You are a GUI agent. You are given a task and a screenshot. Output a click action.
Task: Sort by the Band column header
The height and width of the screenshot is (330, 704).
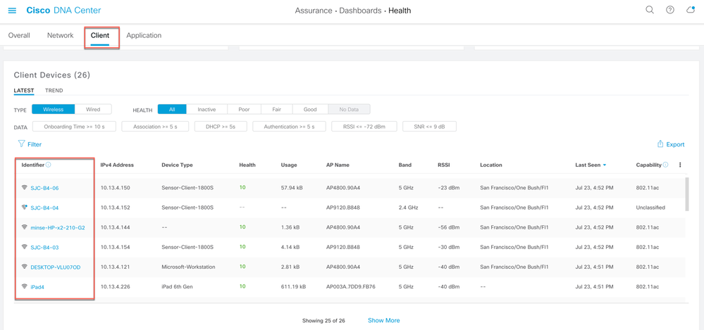pos(405,165)
